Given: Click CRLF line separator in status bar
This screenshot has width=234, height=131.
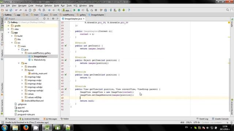Looking at the screenshot, I should click(189, 123).
